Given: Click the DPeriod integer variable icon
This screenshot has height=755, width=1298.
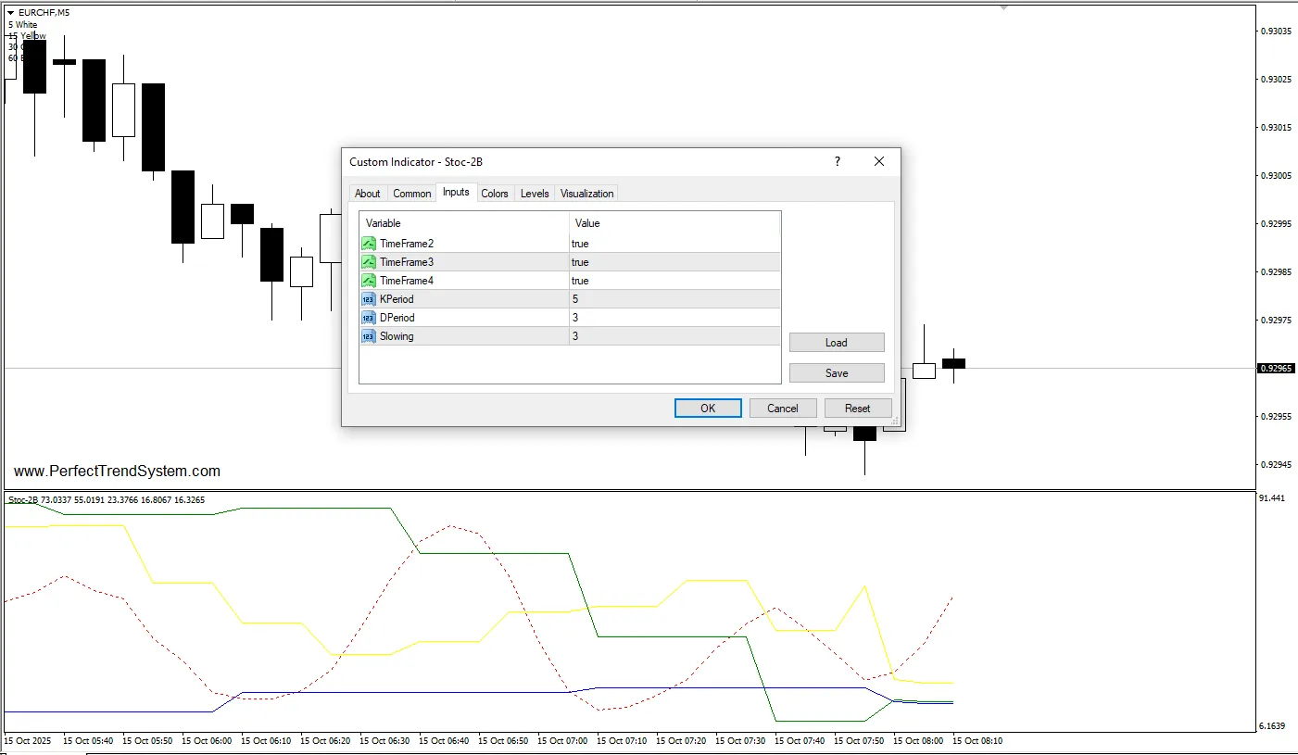Looking at the screenshot, I should pyautogui.click(x=369, y=318).
